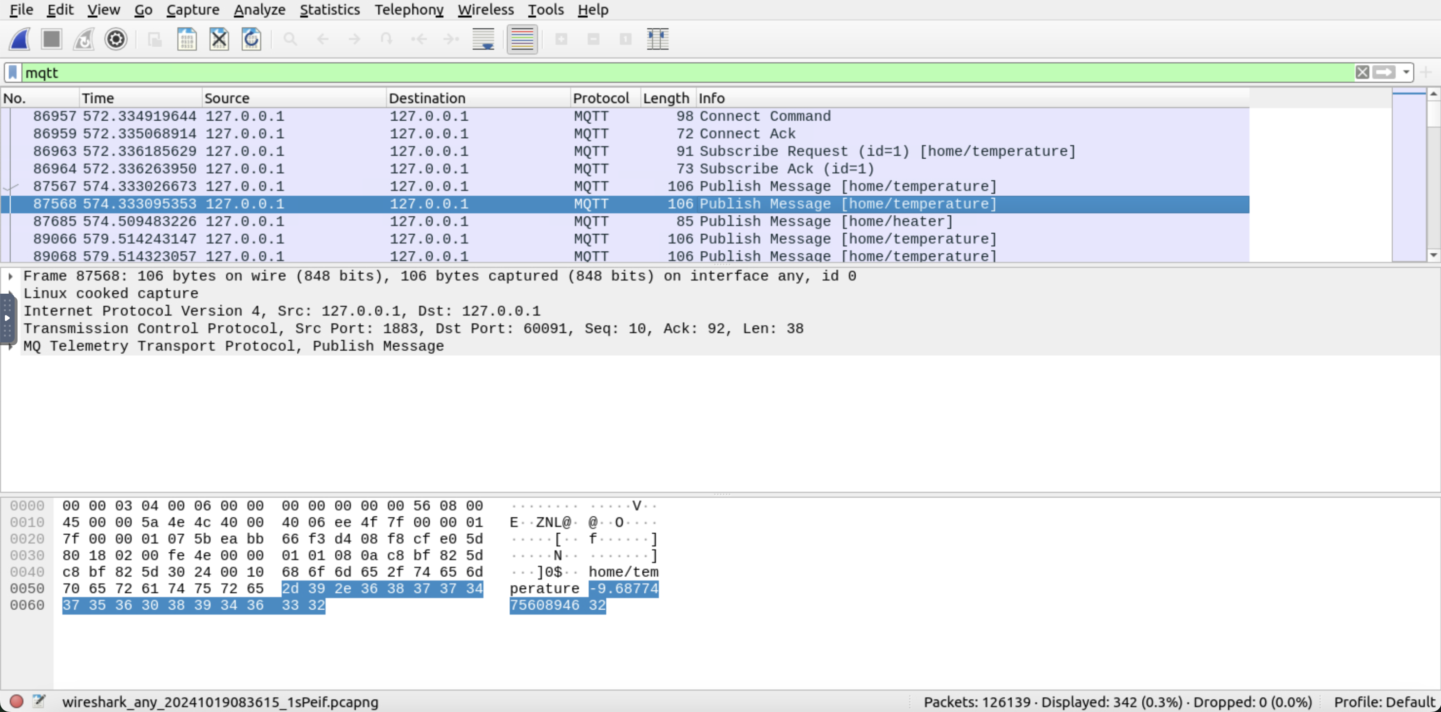
Task: Toggle packet list colorization
Action: click(x=522, y=39)
